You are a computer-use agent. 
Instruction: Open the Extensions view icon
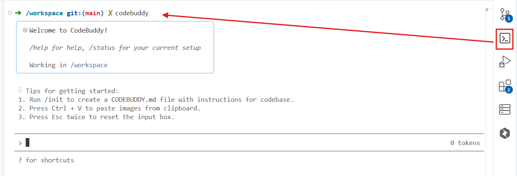(x=505, y=86)
